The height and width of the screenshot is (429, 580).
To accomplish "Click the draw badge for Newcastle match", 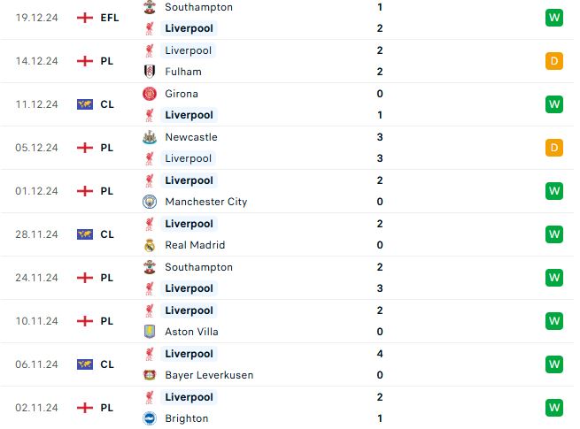I will tap(553, 148).
